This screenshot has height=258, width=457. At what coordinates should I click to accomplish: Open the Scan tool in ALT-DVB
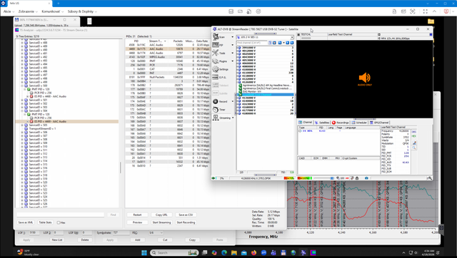(x=219, y=37)
